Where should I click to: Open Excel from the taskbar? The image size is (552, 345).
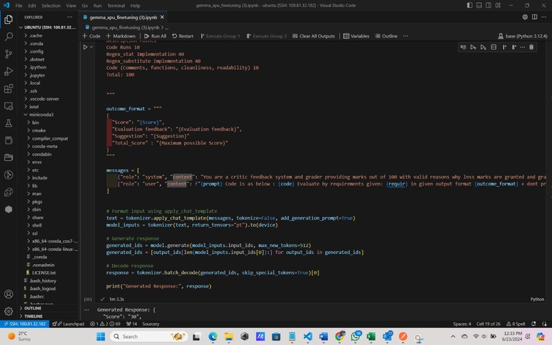coord(371,337)
